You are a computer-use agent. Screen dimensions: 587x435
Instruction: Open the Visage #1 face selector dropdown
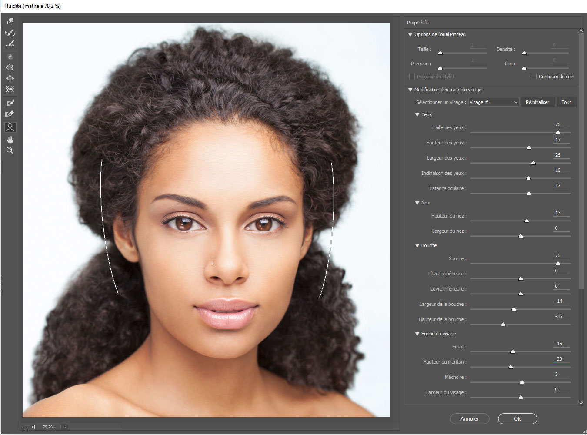pos(494,102)
